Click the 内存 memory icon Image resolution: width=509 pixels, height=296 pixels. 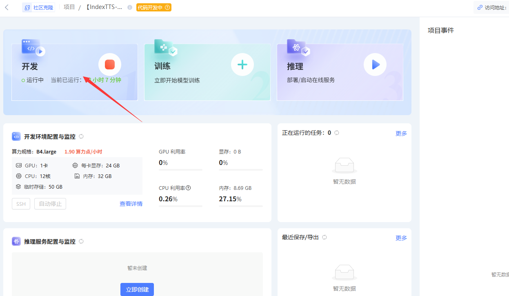[77, 176]
